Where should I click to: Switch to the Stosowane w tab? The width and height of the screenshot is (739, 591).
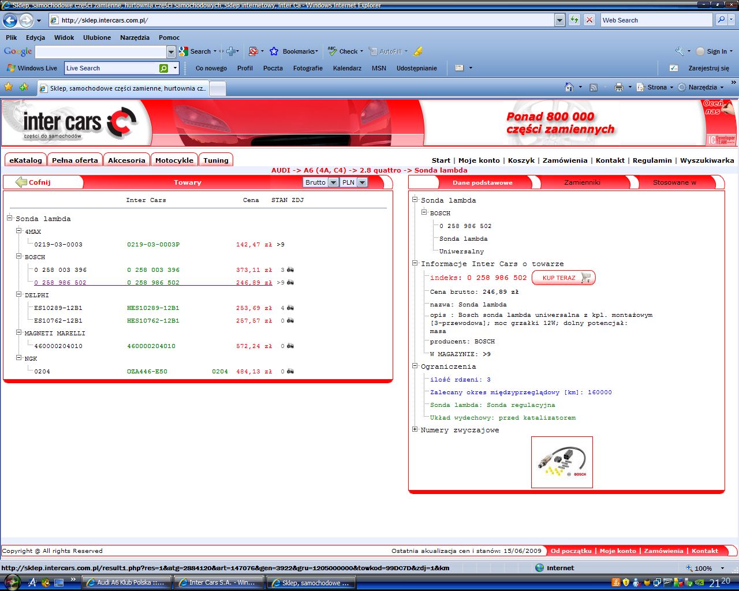(x=674, y=182)
